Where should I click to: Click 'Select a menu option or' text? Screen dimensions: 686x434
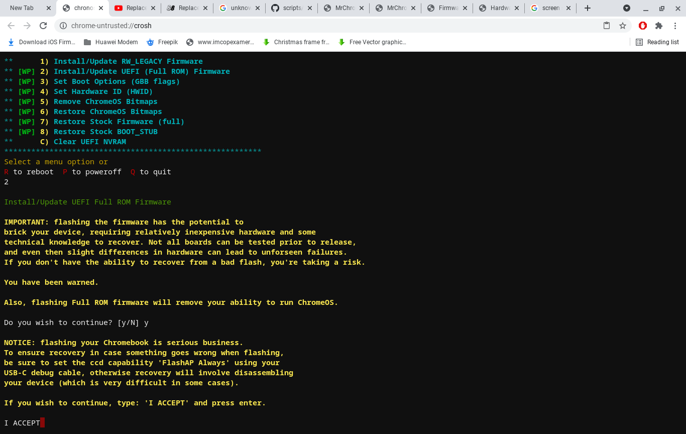pyautogui.click(x=56, y=162)
